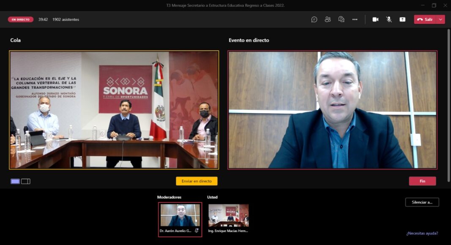
Task: Click the 39:42 elapsed time
Action: (x=43, y=19)
